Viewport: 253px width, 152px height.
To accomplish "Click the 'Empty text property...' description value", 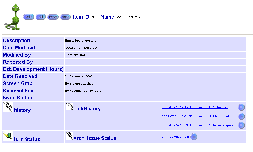I will click(x=80, y=41).
